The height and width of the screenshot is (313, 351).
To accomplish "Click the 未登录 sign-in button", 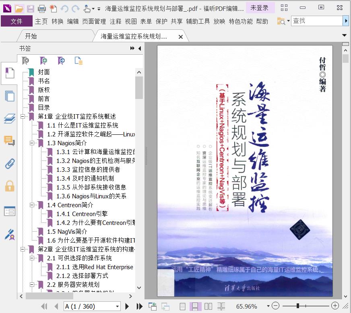I will click(x=260, y=8).
